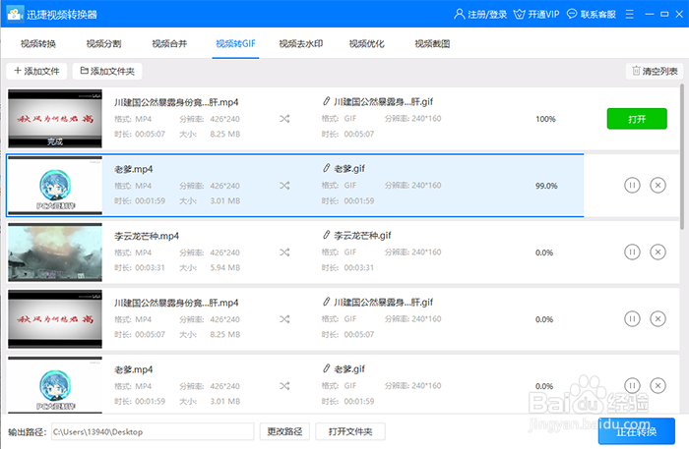Cancel the 老爹.mp4 conversion at 99.0%

tap(658, 185)
